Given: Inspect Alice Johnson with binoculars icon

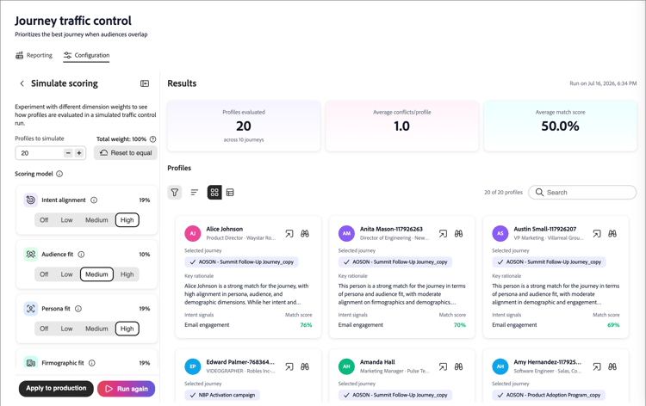Looking at the screenshot, I should tap(305, 234).
